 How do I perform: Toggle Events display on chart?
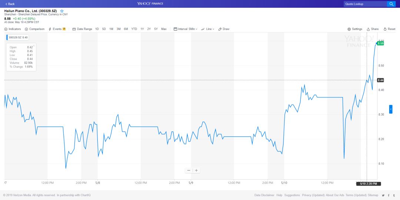[x=57, y=29]
